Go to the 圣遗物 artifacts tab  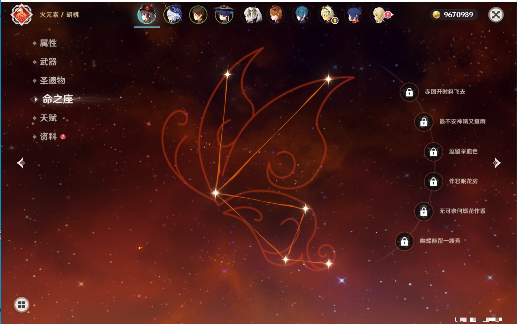52,81
